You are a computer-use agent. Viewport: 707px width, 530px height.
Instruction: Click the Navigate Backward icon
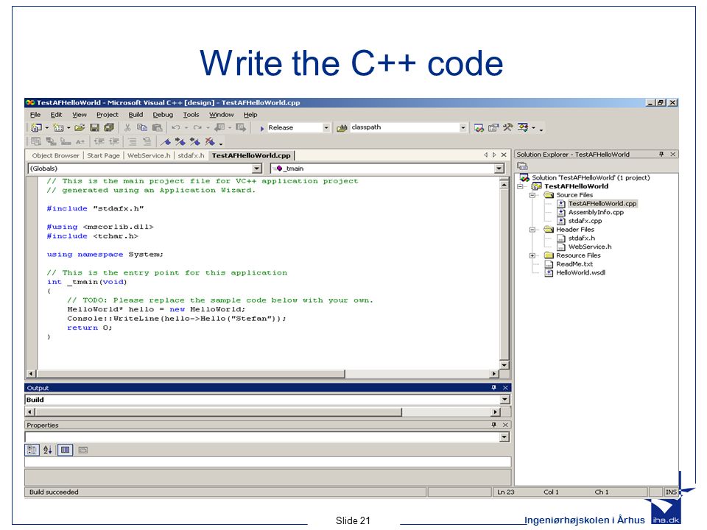tap(219, 128)
